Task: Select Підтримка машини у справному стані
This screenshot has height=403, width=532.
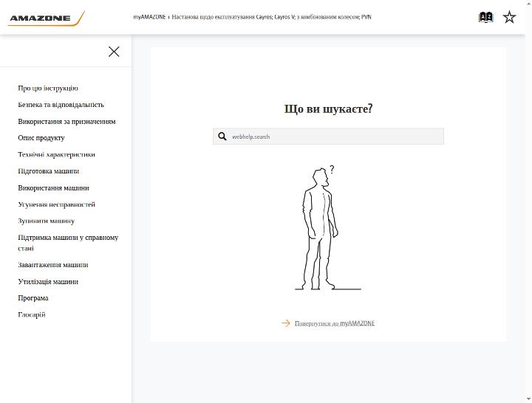Action: tap(68, 243)
